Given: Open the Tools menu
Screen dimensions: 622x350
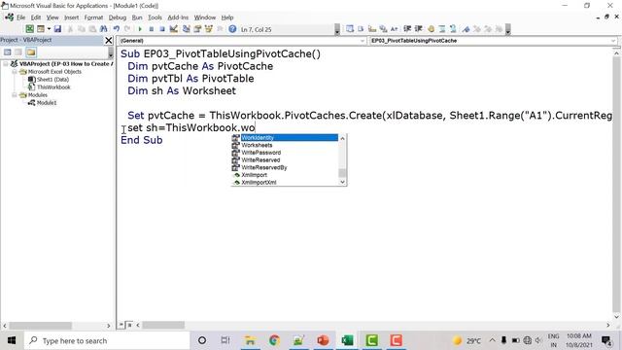Looking at the screenshot, I should point(155,17).
